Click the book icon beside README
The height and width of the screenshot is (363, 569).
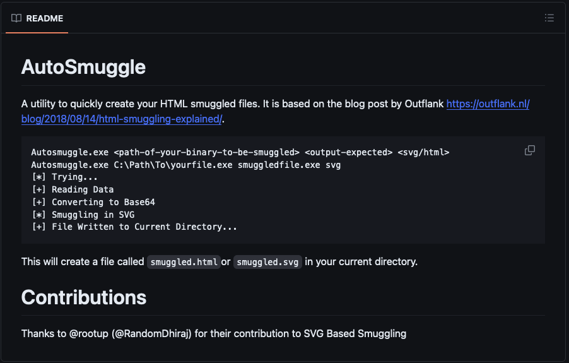[x=16, y=18]
